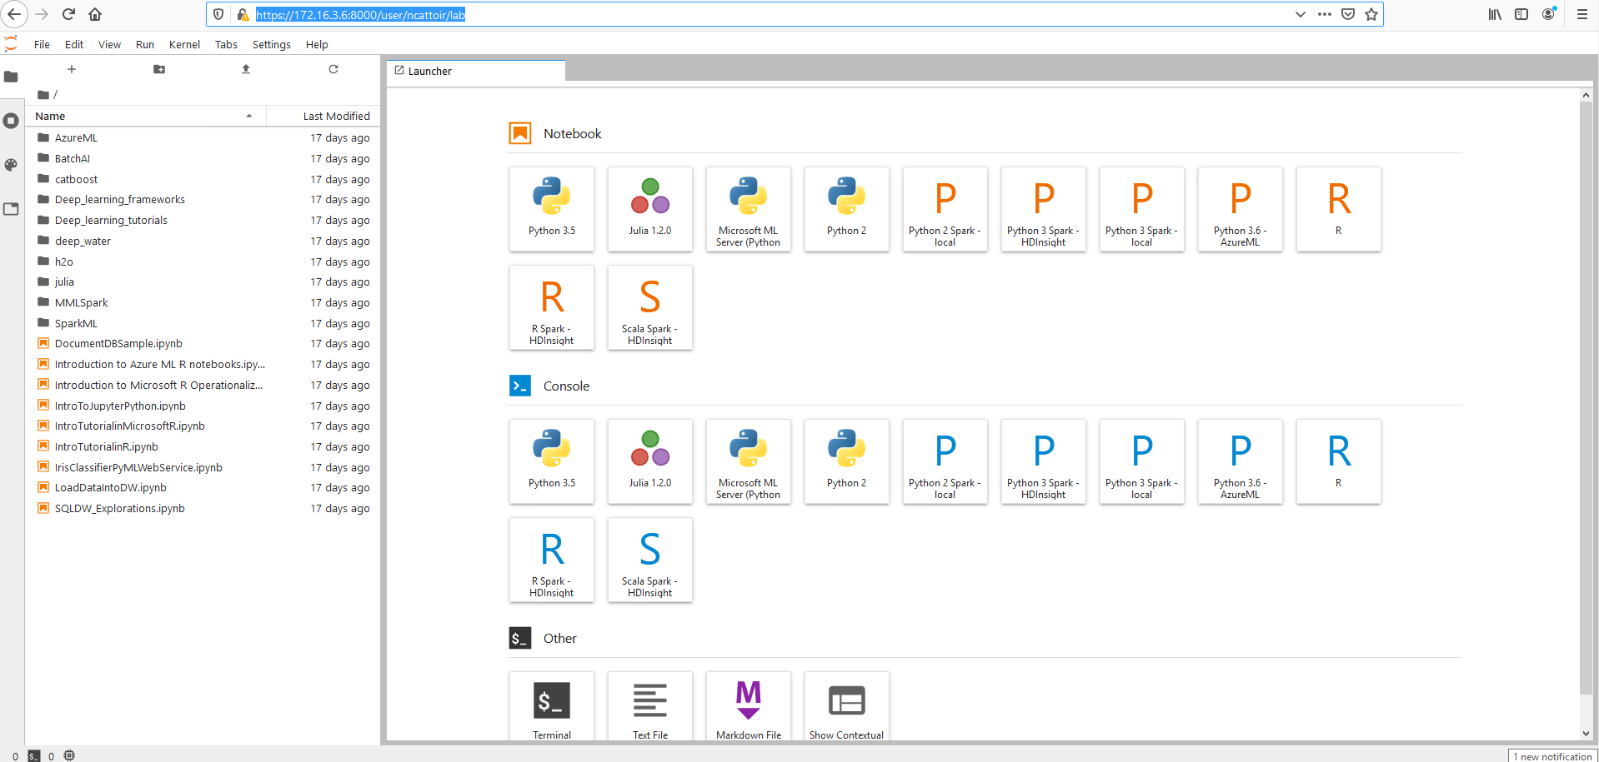Open the BatchAI folder
1599x762 pixels.
pyautogui.click(x=203, y=158)
